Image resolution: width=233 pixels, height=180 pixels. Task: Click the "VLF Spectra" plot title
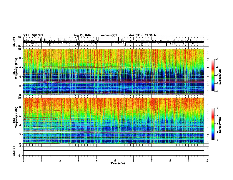pos(33,35)
